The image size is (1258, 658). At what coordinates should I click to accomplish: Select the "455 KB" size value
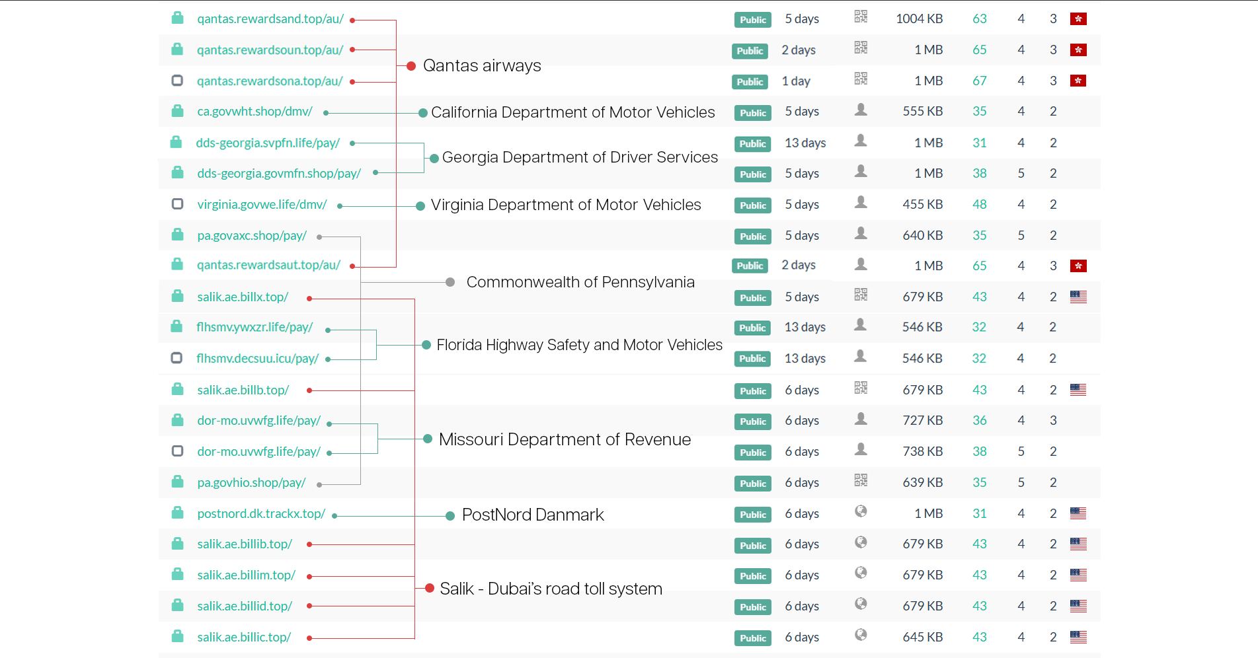(x=923, y=204)
